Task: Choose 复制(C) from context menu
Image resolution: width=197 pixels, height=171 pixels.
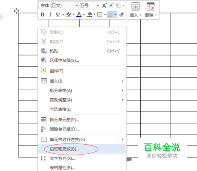Action: coord(82,32)
